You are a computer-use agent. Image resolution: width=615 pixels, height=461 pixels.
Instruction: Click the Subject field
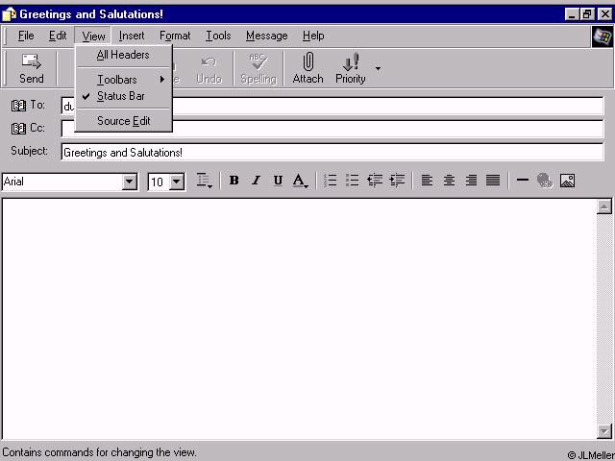point(332,152)
